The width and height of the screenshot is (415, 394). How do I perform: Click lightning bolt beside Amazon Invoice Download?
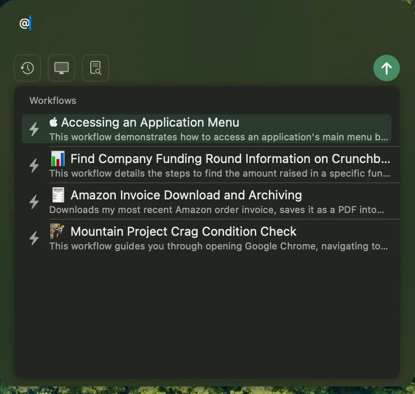(34, 202)
